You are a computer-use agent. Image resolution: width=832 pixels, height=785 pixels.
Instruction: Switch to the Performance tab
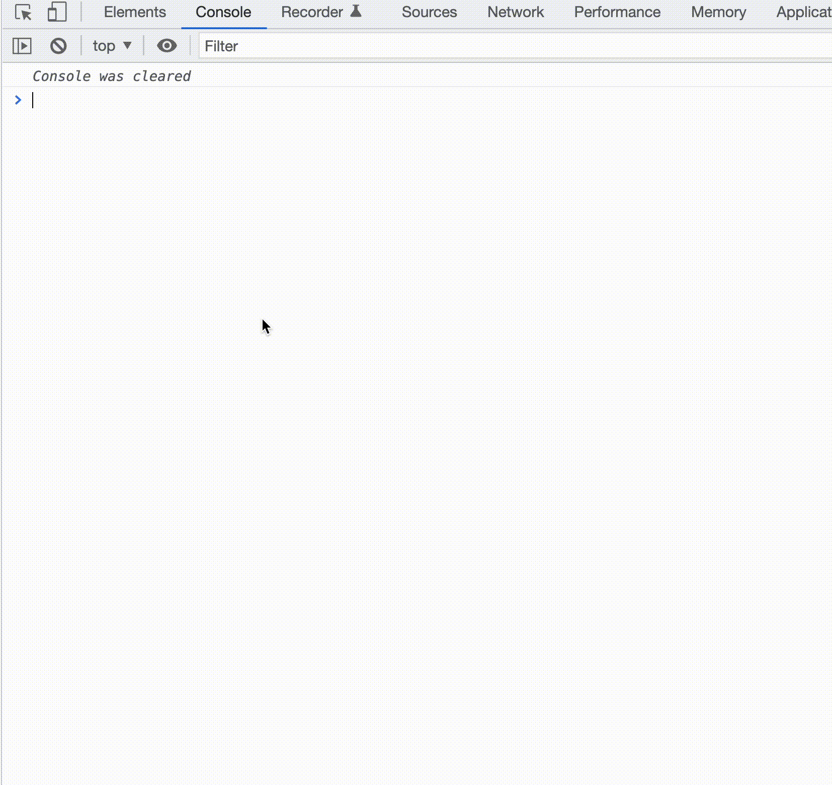coord(617,12)
